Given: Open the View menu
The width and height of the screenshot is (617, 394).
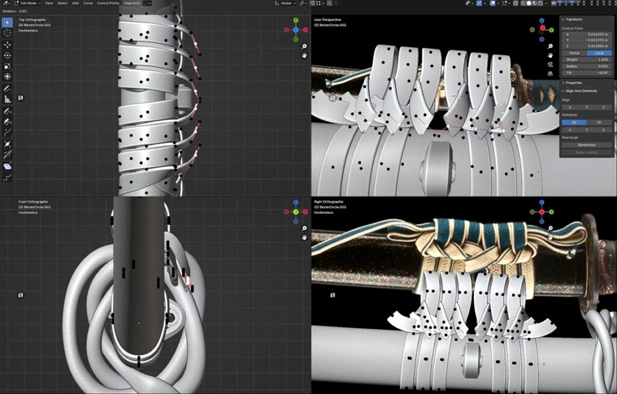Looking at the screenshot, I should (x=49, y=3).
